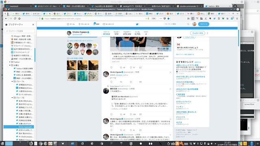Click the bookmark star in the address bar
260x146 pixels.
coord(169,19)
